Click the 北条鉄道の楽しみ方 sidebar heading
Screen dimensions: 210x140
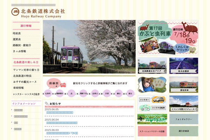[x=26, y=62]
